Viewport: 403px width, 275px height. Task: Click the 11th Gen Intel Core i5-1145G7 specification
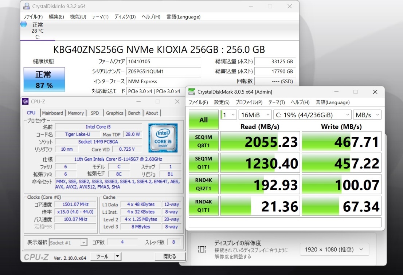click(x=118, y=159)
